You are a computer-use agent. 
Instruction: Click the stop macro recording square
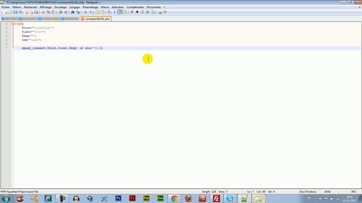[x=137, y=12]
